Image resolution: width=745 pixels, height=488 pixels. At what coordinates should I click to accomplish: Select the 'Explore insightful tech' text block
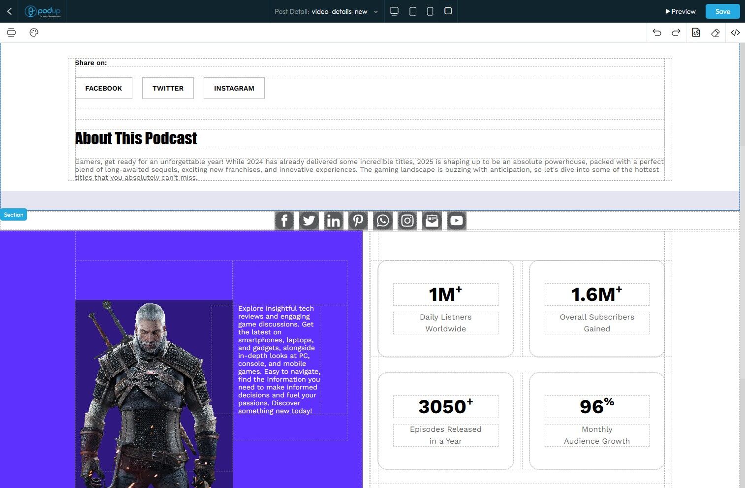(279, 359)
